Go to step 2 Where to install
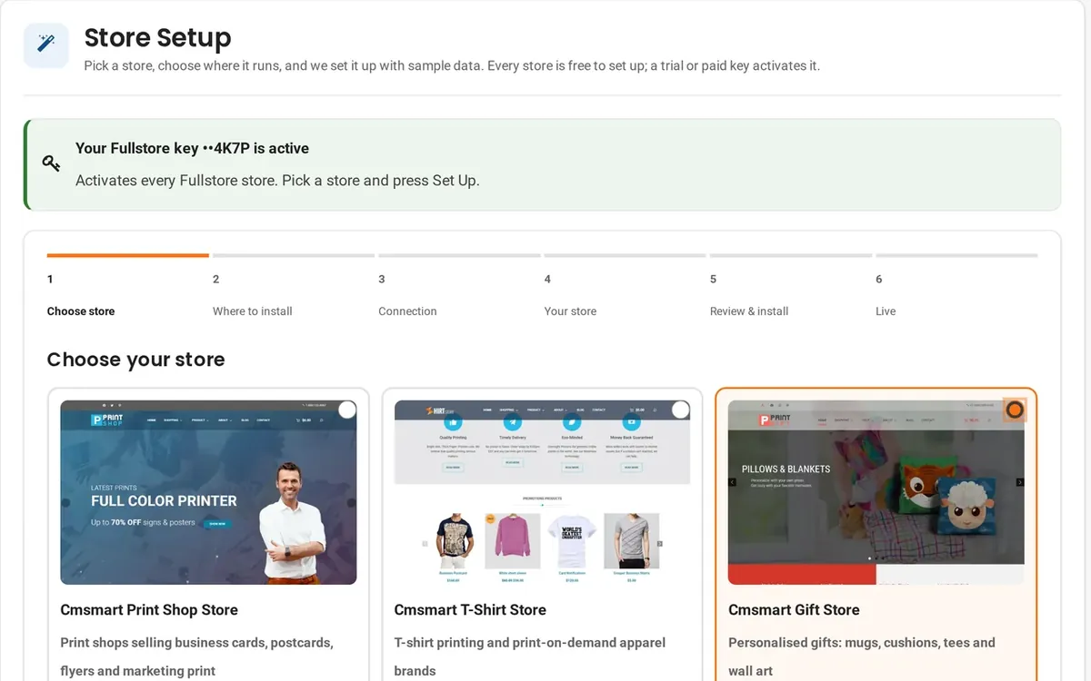The height and width of the screenshot is (681, 1091). (294, 285)
